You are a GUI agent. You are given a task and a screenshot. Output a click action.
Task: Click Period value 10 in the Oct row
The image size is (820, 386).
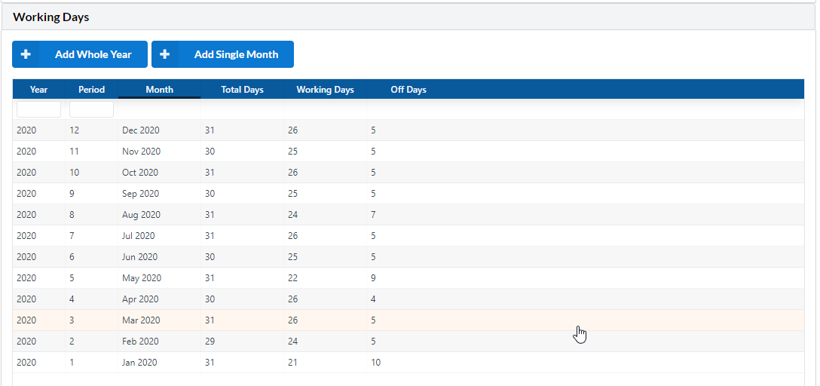(x=75, y=173)
